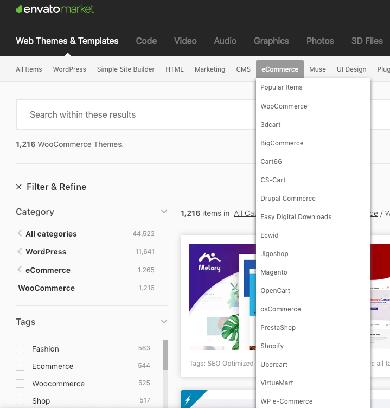390x408 pixels.
Task: Choose Ubercart from eCommerce menu
Action: click(x=313, y=365)
